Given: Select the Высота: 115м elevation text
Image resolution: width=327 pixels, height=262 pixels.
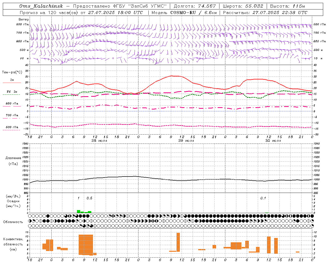Looking at the screenshot, I should pos(287,6).
